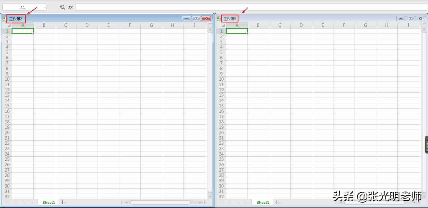This screenshot has height=208, width=428.
Task: Select the Sheet1 tab in 工作簿2
Action: pyautogui.click(x=49, y=202)
